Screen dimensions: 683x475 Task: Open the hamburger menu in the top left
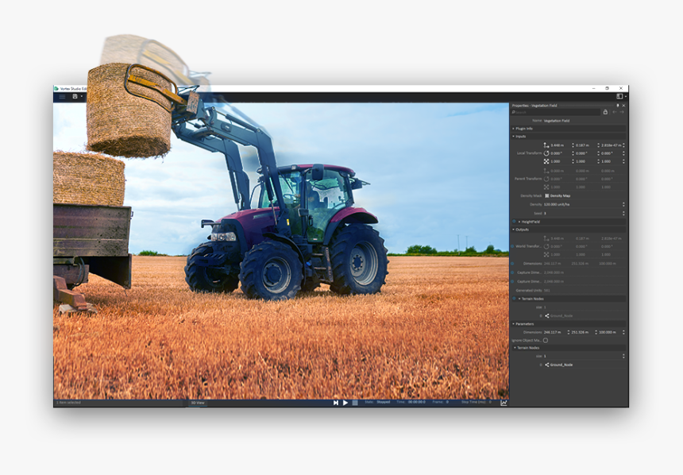61,95
